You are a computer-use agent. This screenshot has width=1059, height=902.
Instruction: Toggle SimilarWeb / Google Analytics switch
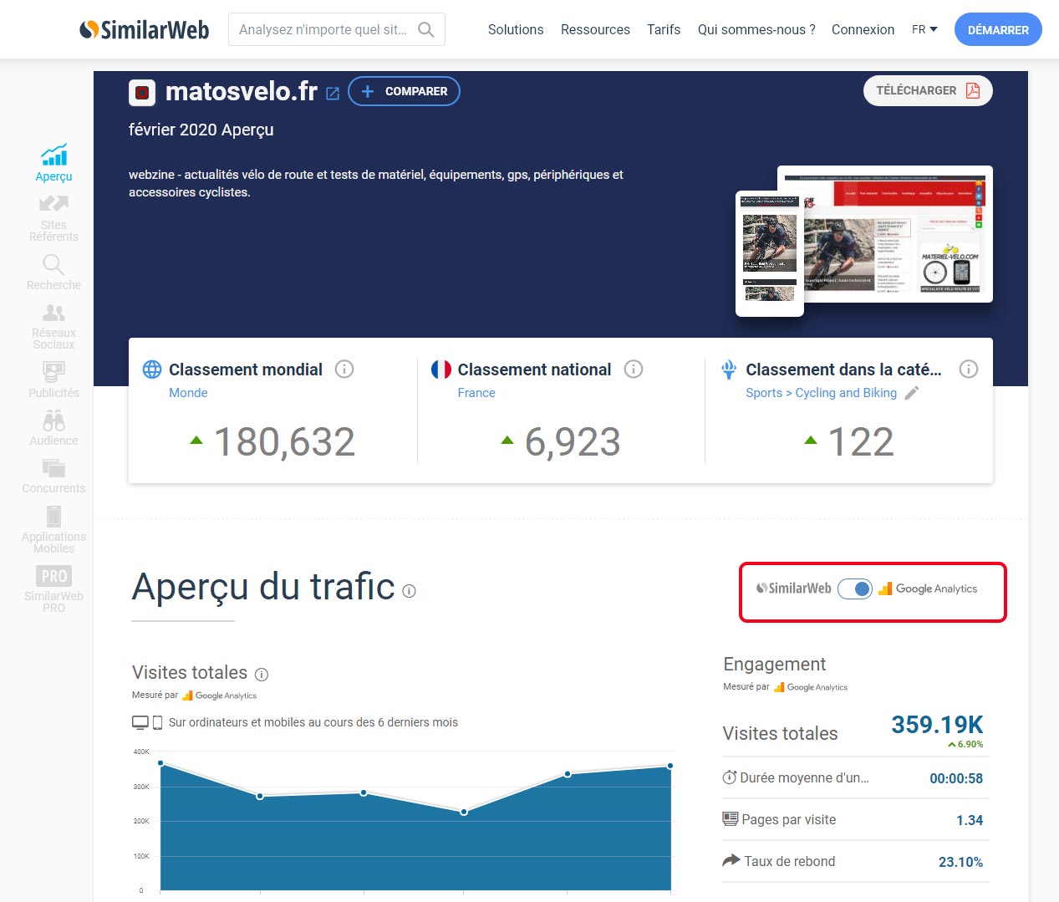coord(855,589)
